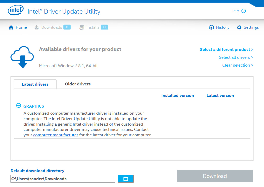Screen dimensions: 264x187
Task: Click the Home house icon
Action: (x=11, y=27)
